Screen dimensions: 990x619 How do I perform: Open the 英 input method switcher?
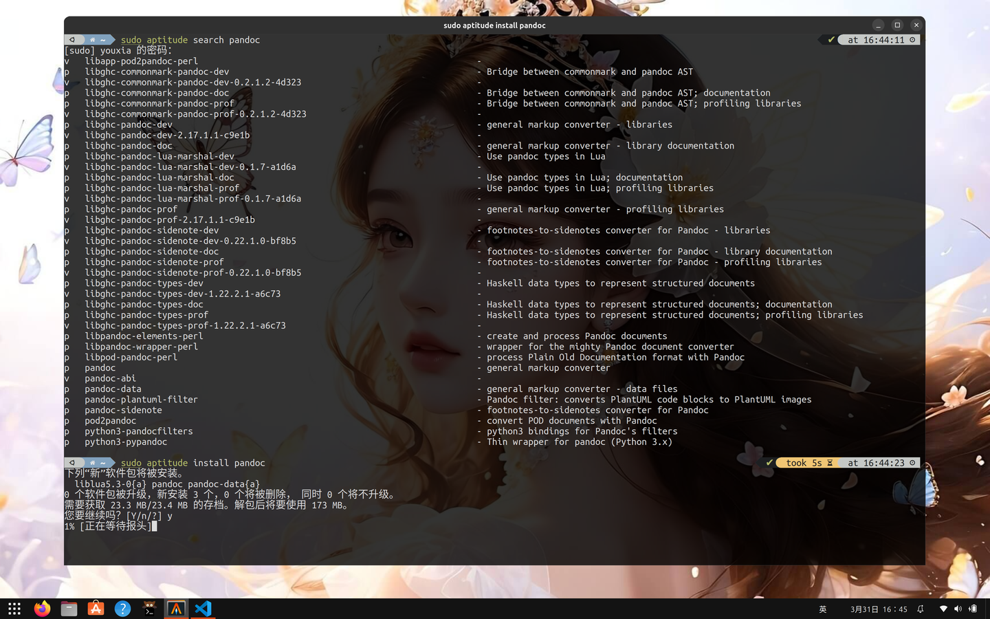[x=822, y=609]
